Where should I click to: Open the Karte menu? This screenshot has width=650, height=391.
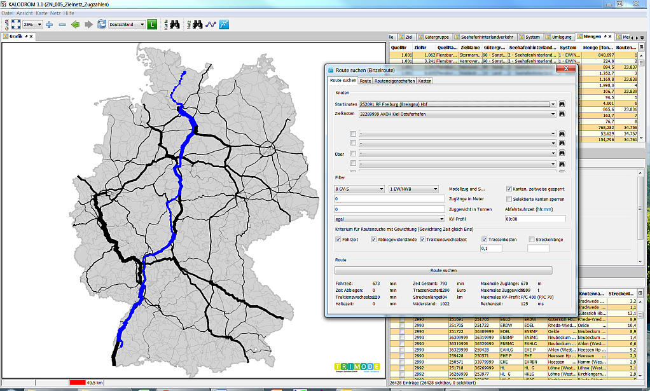click(x=41, y=13)
